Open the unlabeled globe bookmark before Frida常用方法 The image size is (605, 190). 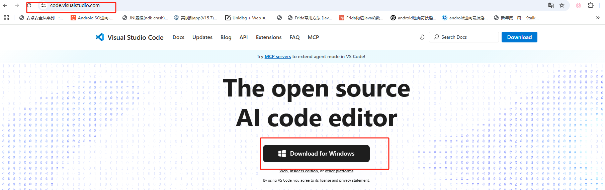click(x=279, y=18)
